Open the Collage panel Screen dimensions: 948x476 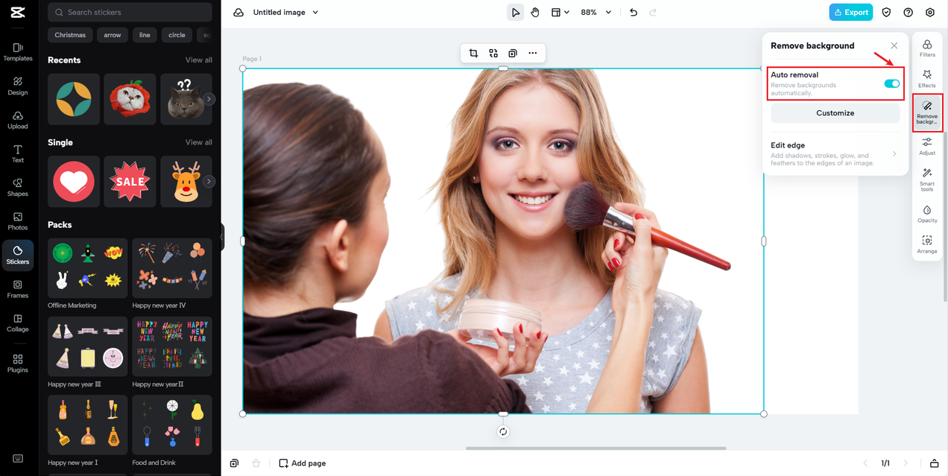coord(18,323)
